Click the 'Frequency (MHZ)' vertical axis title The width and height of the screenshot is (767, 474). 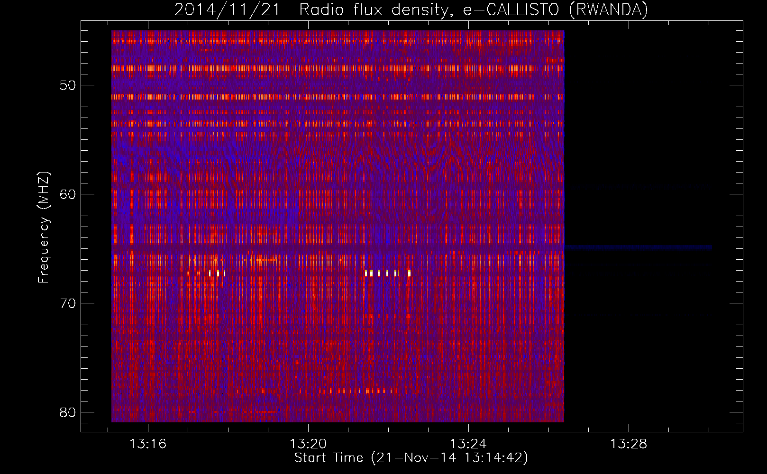(x=44, y=228)
